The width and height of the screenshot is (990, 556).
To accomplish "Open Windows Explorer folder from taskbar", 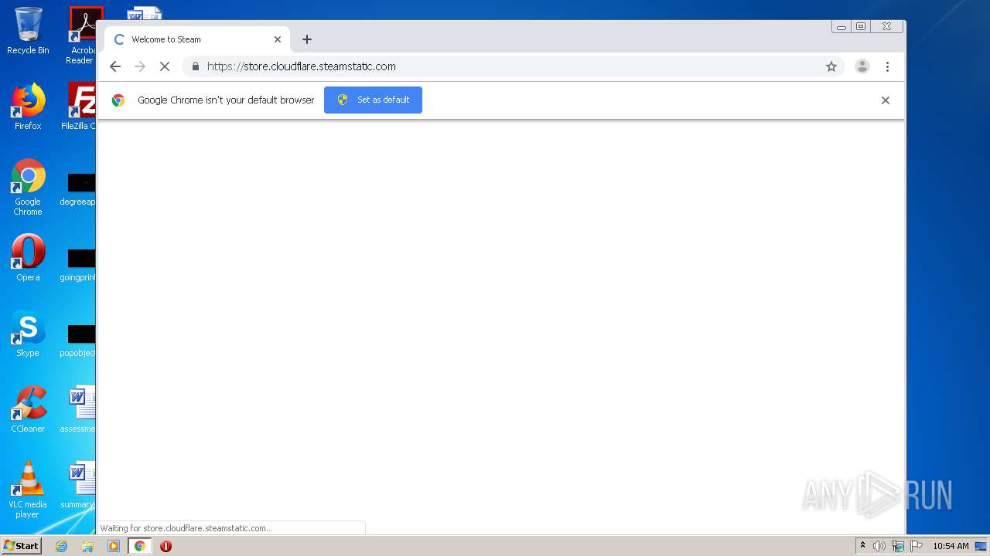I will [87, 546].
